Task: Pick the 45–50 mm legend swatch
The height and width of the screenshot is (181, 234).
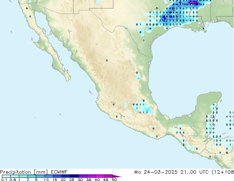Action: [x=109, y=176]
